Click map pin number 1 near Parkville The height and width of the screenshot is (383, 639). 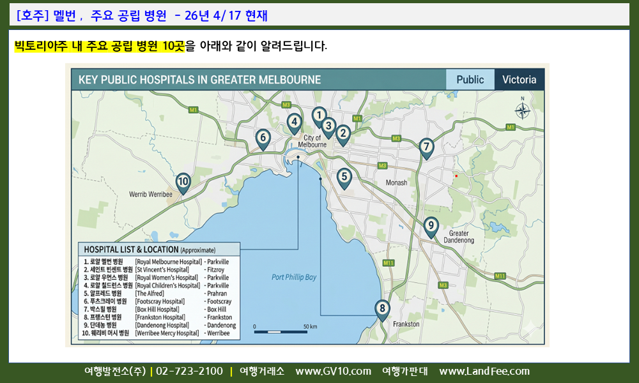click(319, 116)
